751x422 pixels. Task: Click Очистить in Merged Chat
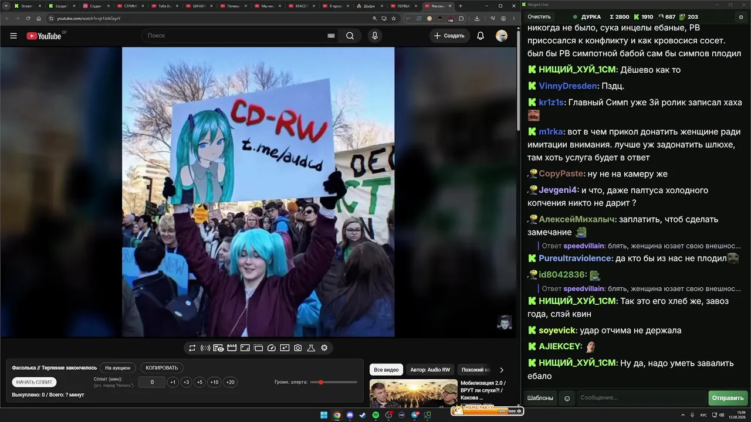[539, 17]
